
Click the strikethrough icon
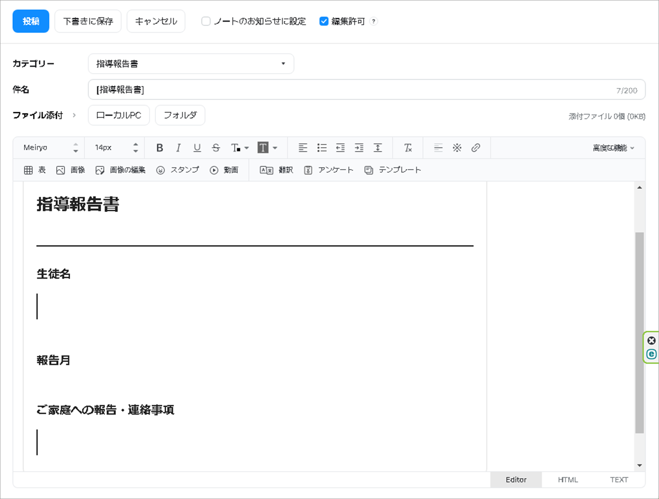pyautogui.click(x=216, y=148)
